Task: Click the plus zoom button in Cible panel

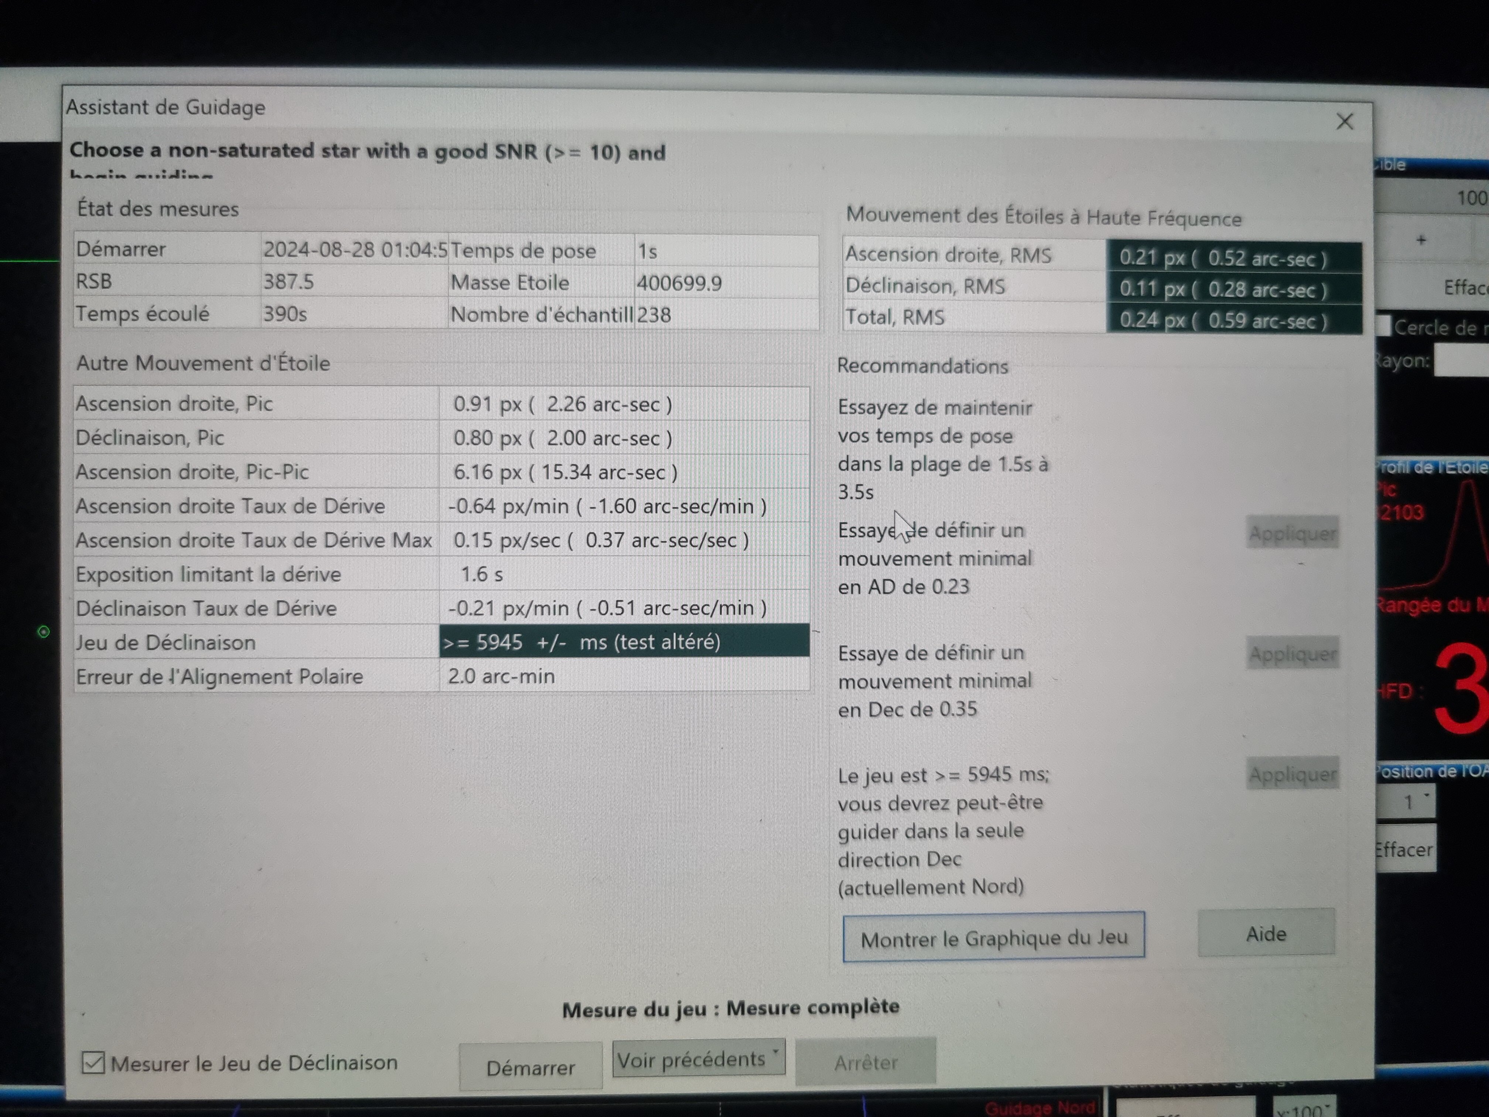Action: click(x=1420, y=240)
